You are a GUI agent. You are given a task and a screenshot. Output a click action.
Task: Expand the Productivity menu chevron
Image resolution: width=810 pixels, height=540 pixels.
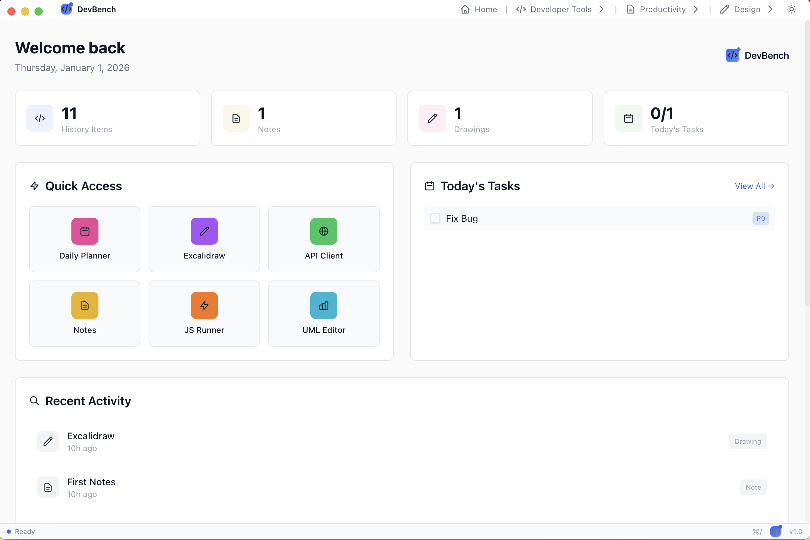tap(696, 9)
